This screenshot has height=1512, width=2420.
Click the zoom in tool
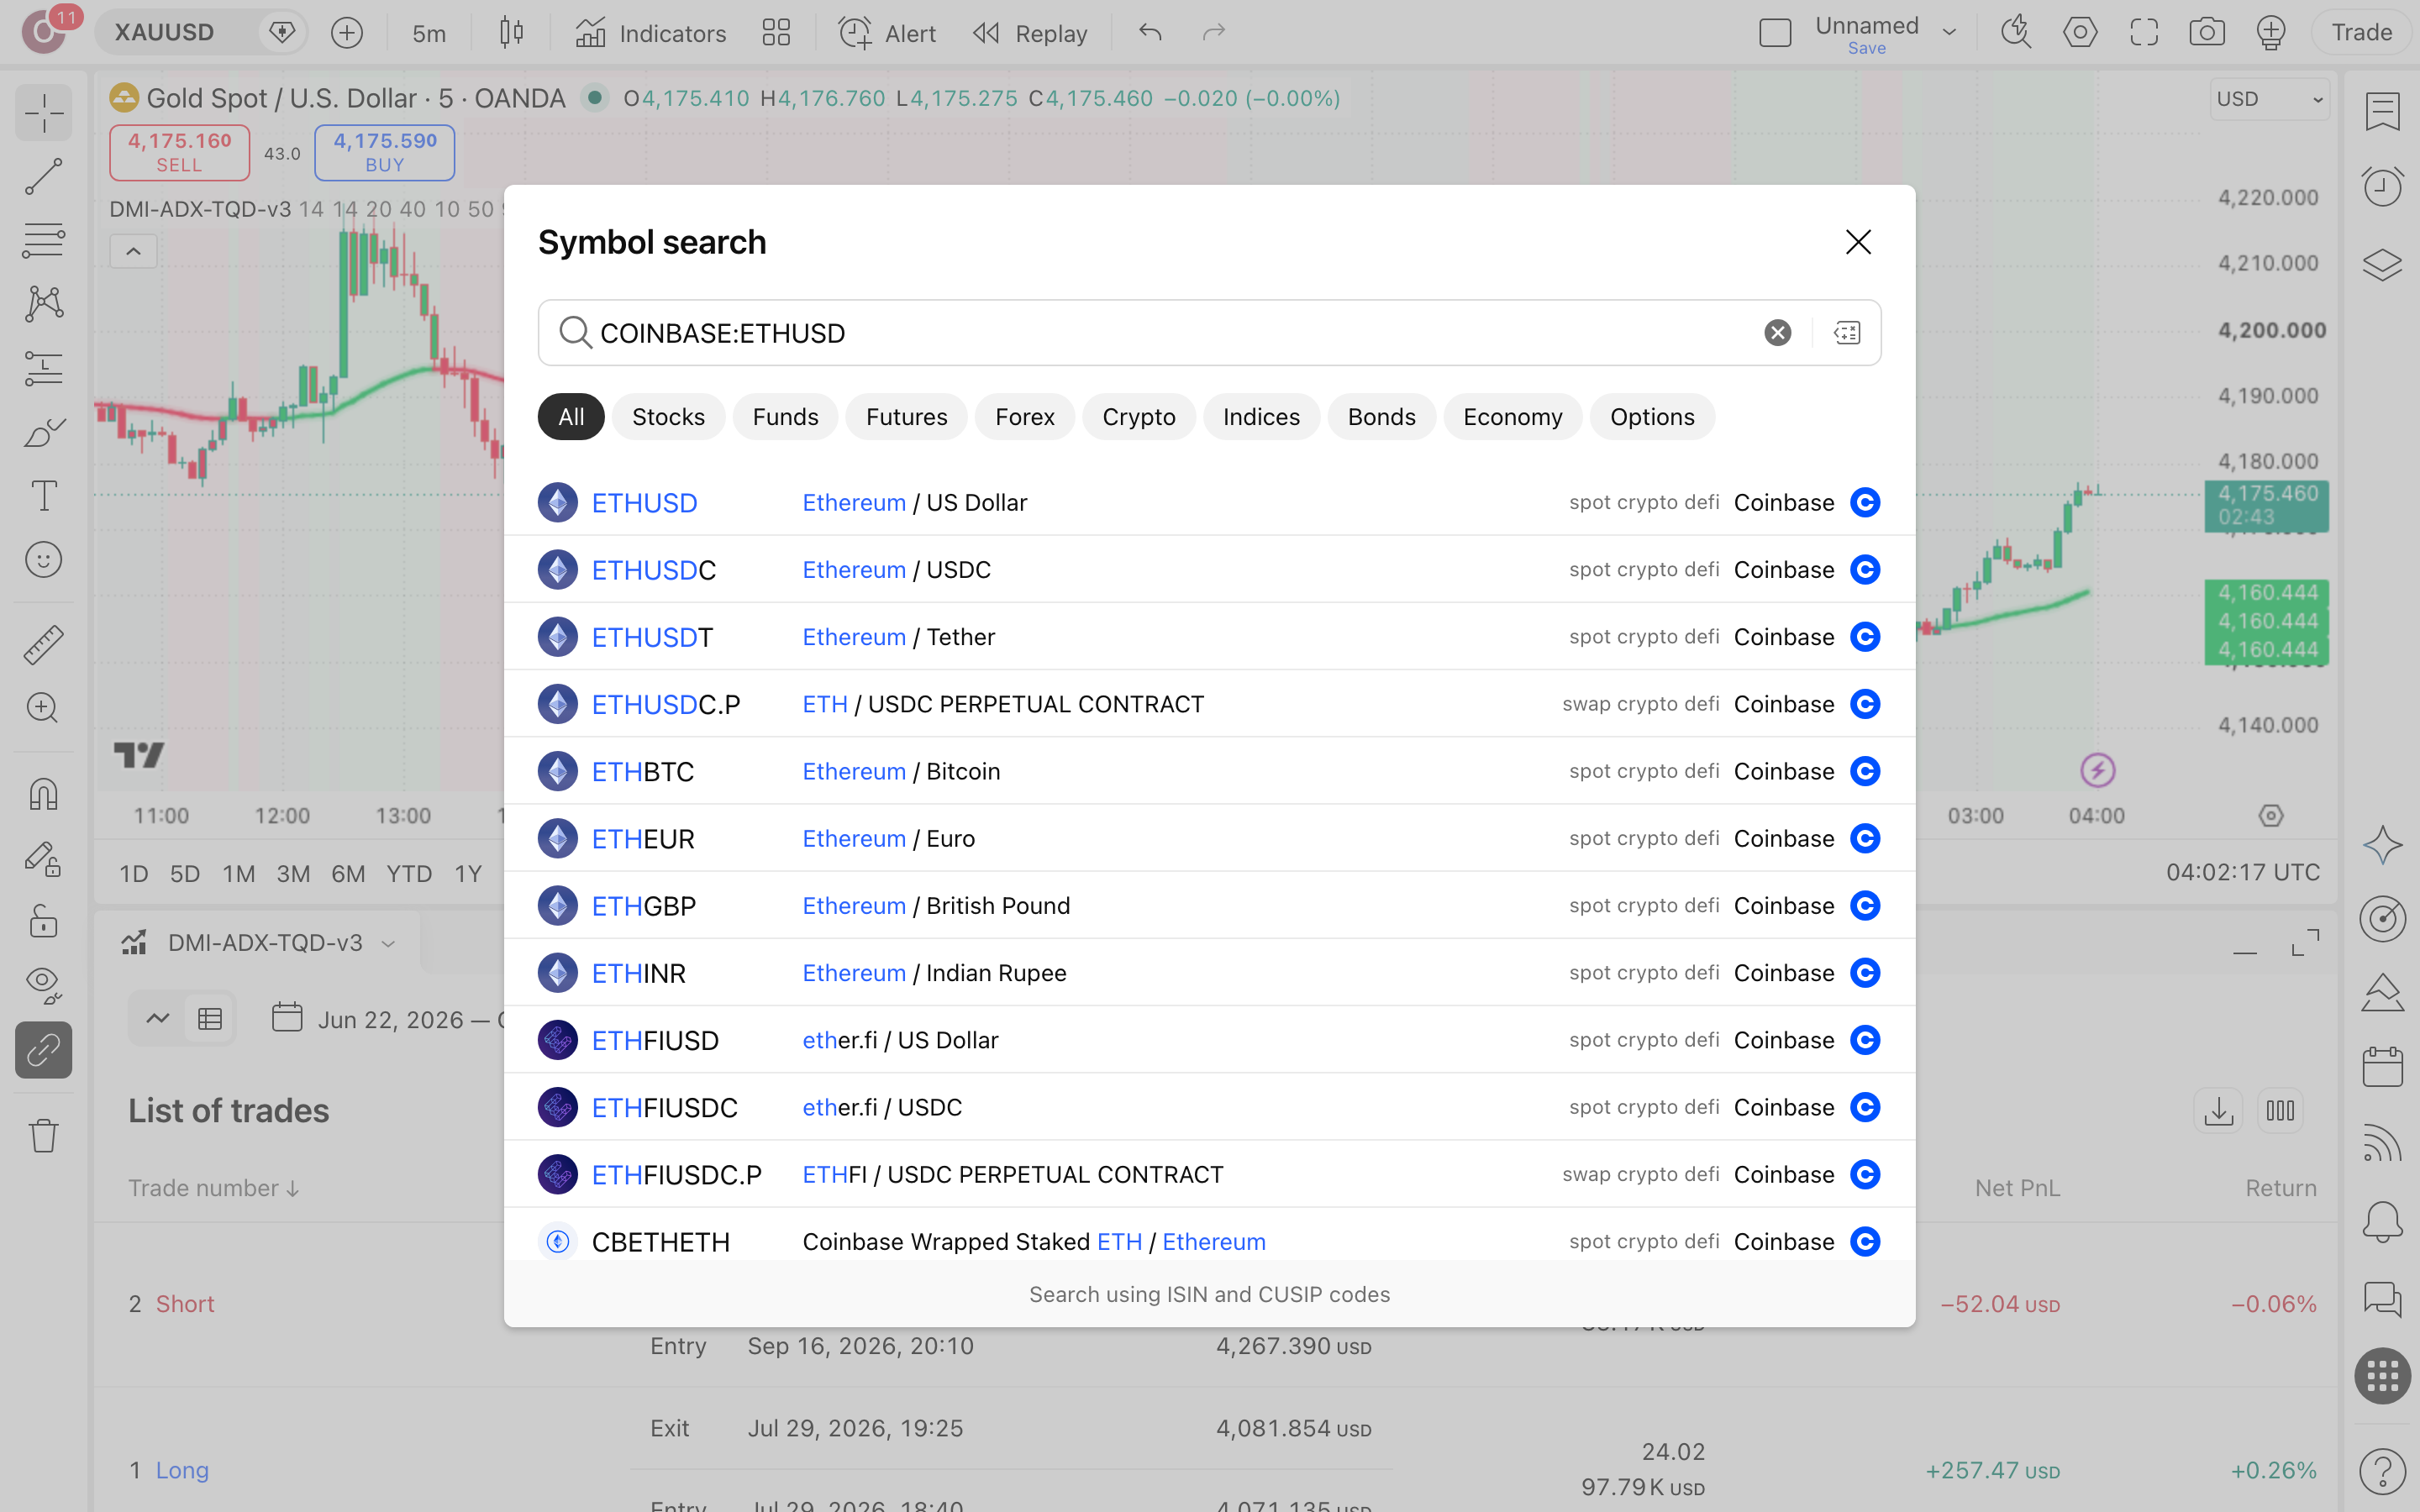click(x=43, y=708)
